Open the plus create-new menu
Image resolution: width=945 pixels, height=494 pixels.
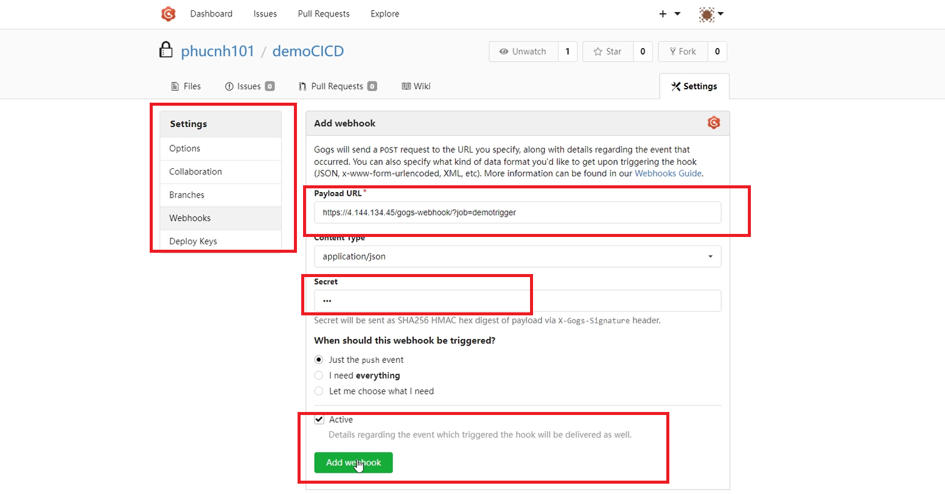click(x=669, y=14)
